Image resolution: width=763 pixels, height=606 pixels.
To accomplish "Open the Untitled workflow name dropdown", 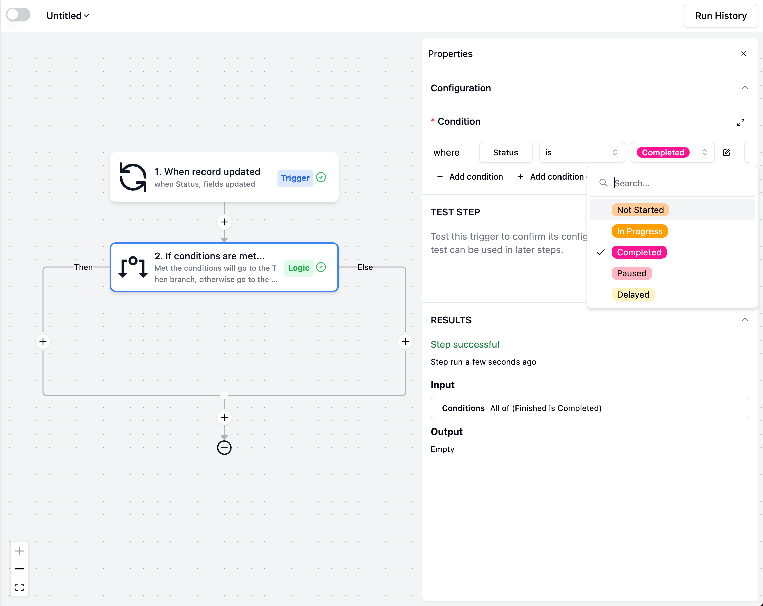I will 68,16.
